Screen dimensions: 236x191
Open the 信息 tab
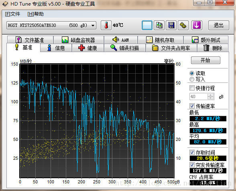[56, 48]
